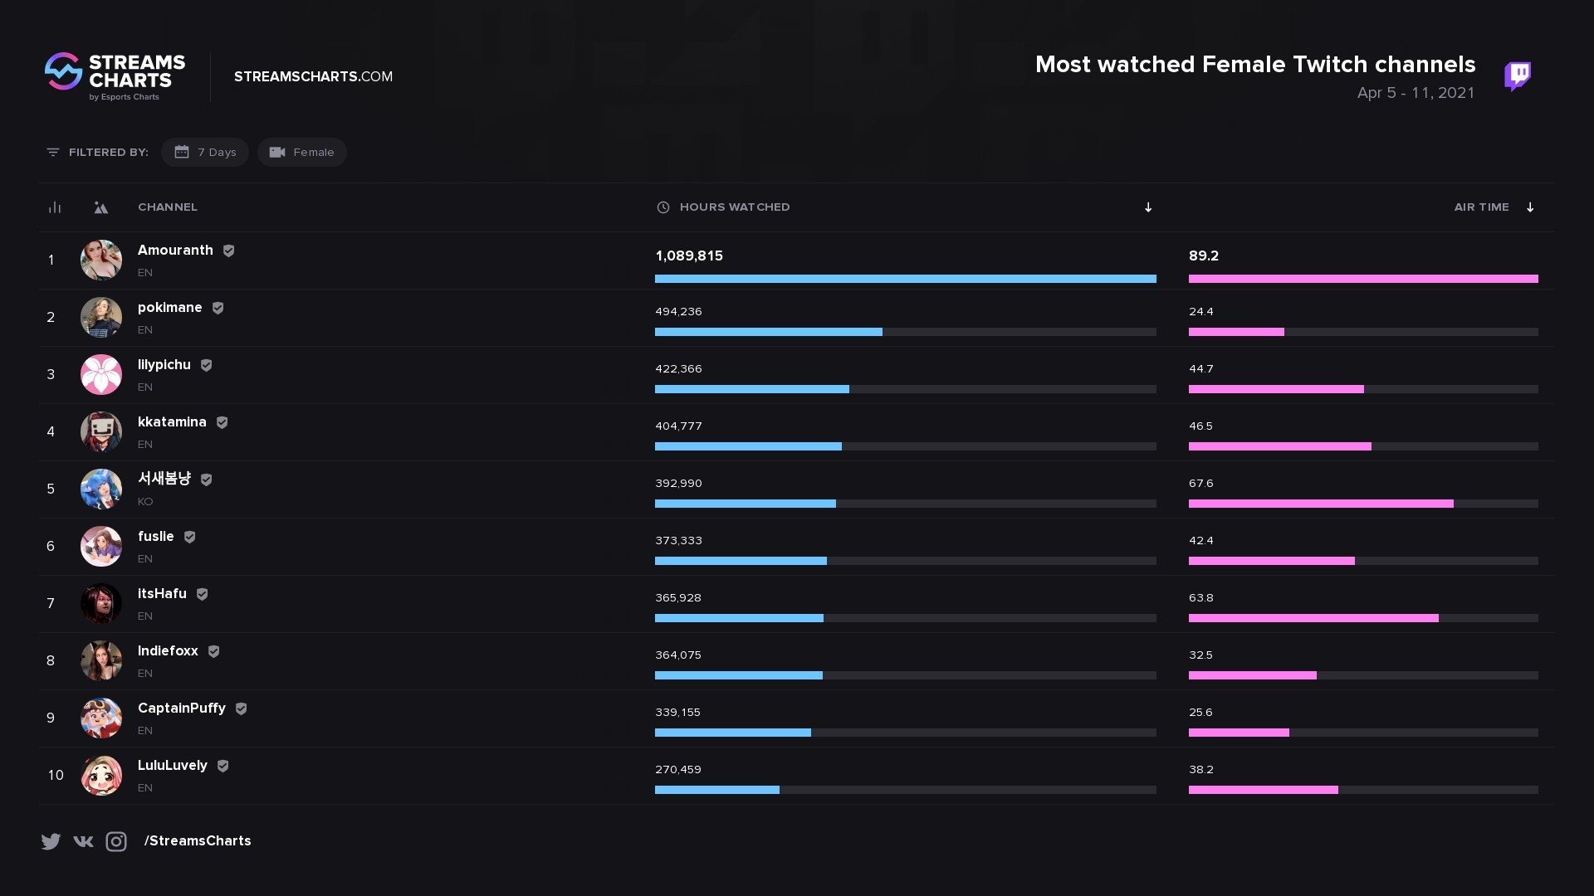The image size is (1594, 896).
Task: Click the Twitch logo icon
Action: tap(1518, 75)
